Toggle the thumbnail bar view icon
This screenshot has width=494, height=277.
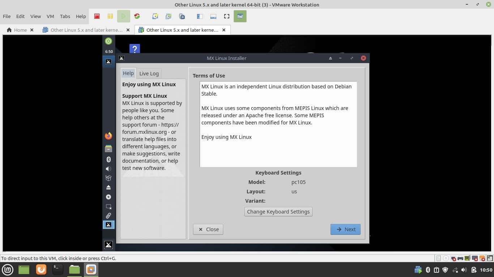[x=213, y=16]
